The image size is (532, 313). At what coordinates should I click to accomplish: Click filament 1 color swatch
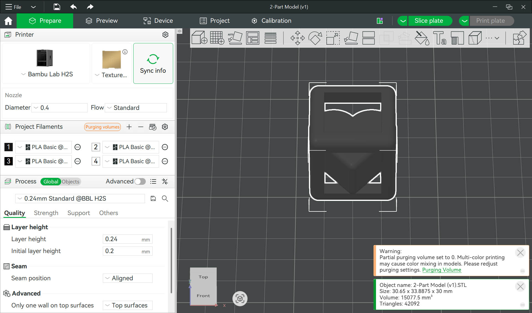(9, 147)
